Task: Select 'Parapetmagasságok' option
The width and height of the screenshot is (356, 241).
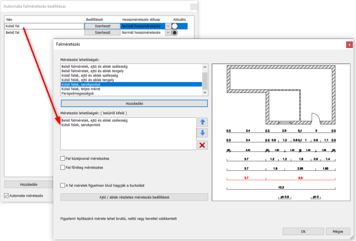Action: click(131, 93)
